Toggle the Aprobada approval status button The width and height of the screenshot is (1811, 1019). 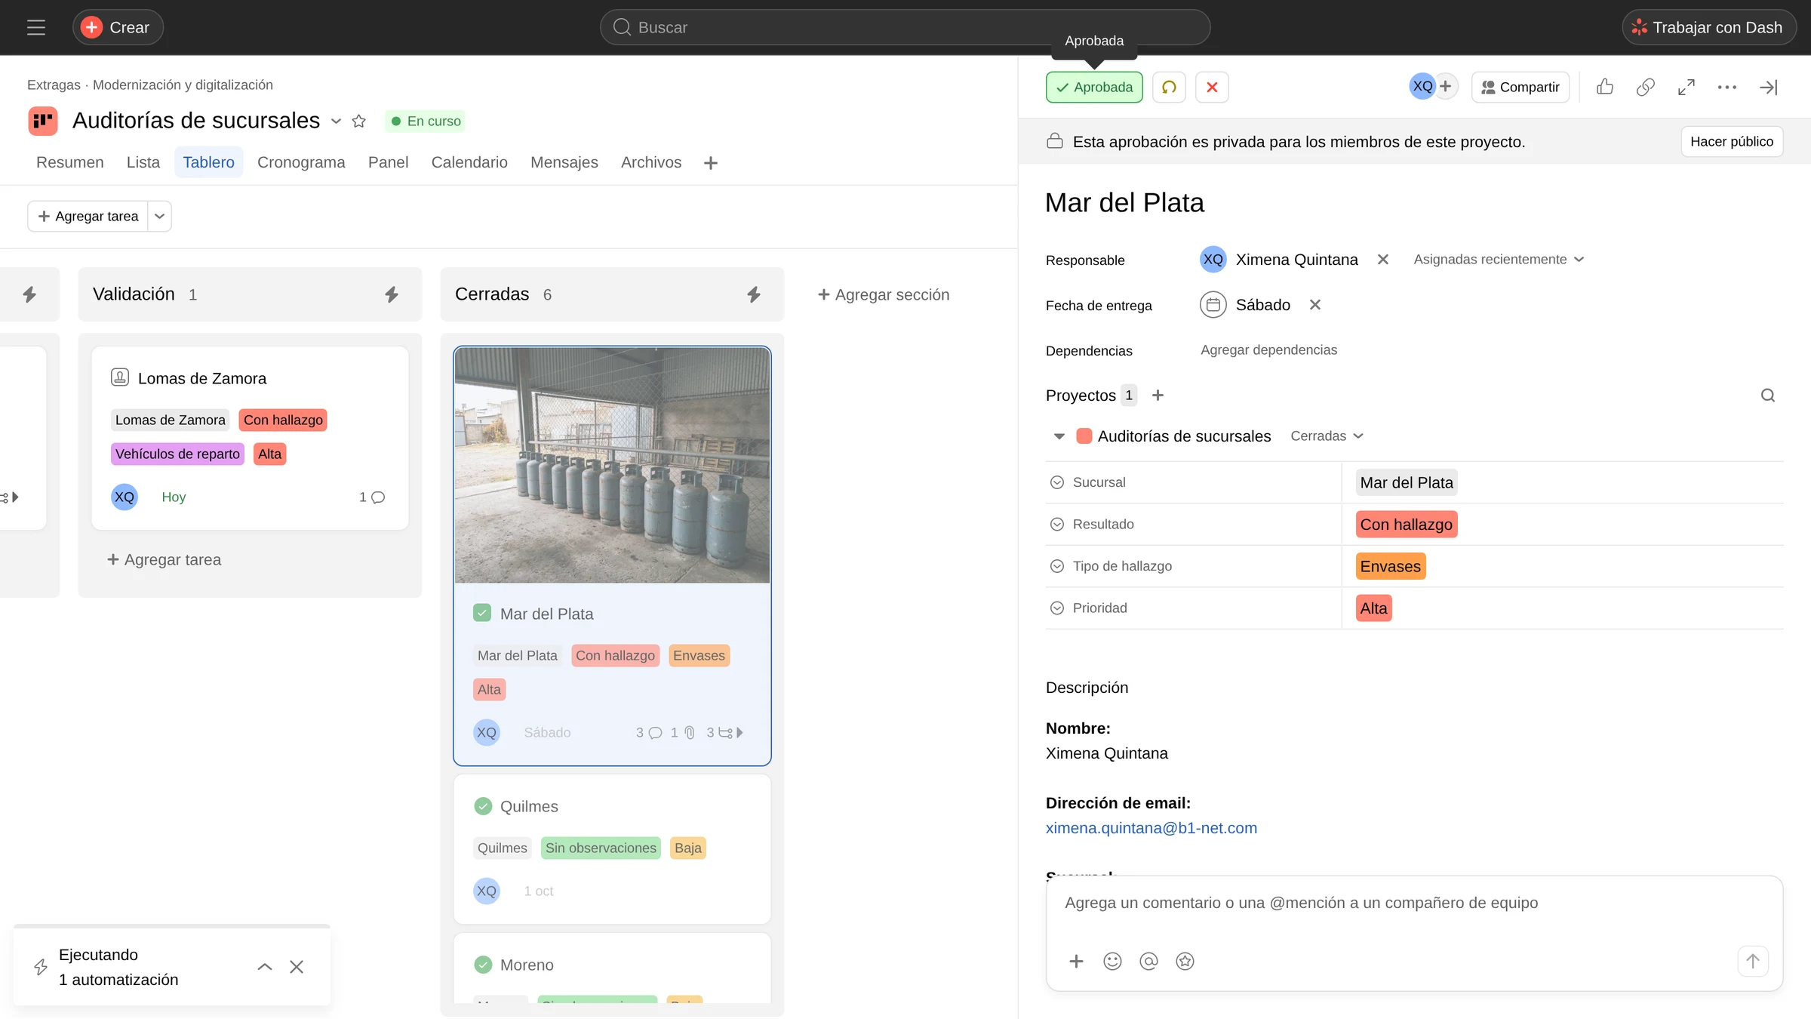click(1094, 87)
